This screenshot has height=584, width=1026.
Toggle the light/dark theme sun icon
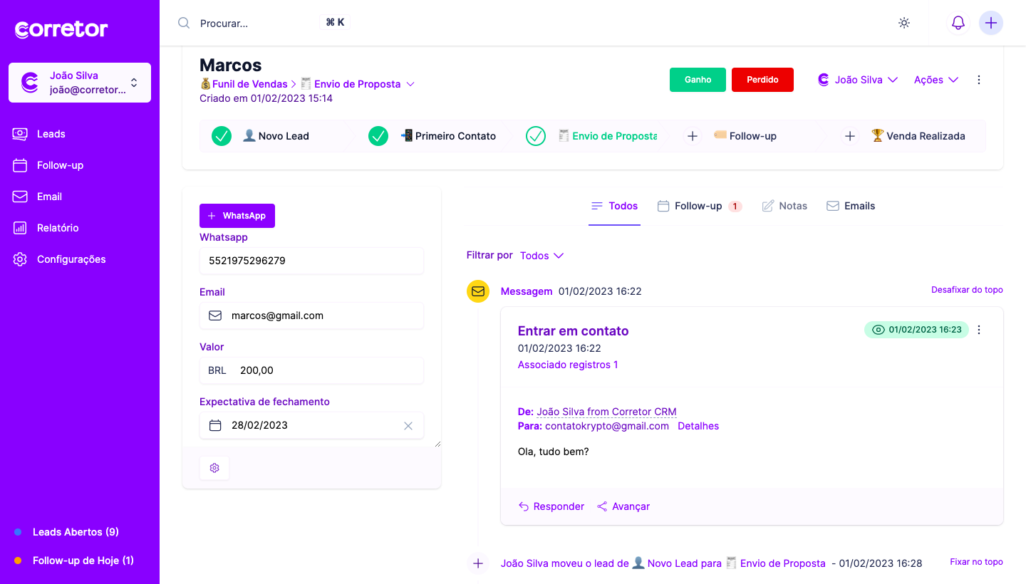(904, 23)
